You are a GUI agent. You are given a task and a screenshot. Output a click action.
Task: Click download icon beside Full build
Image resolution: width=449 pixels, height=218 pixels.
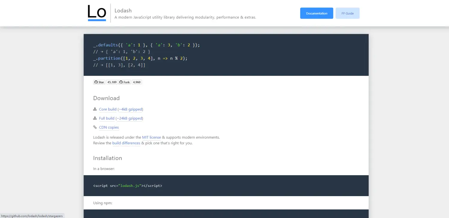click(x=95, y=118)
